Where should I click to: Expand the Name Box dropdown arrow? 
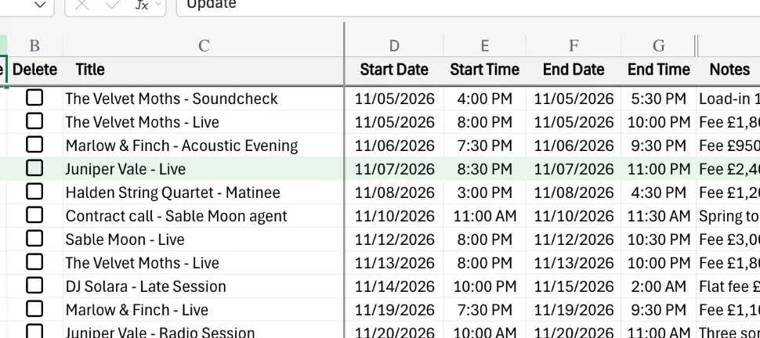[x=40, y=5]
